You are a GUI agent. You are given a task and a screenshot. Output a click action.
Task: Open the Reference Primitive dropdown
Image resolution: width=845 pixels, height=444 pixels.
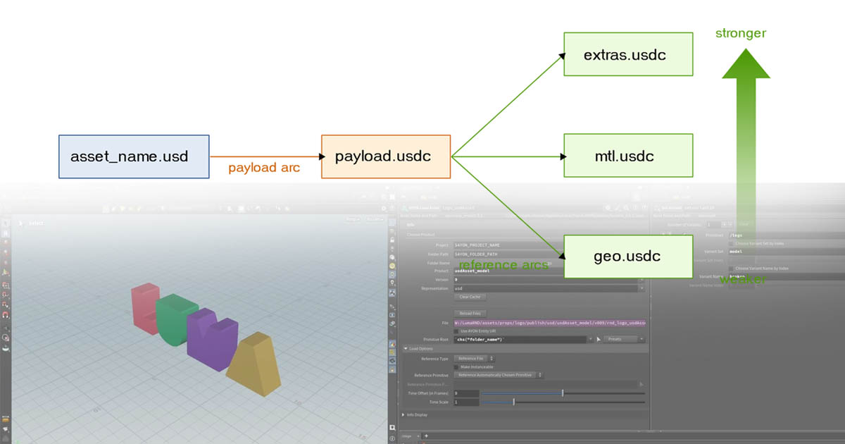click(x=497, y=375)
